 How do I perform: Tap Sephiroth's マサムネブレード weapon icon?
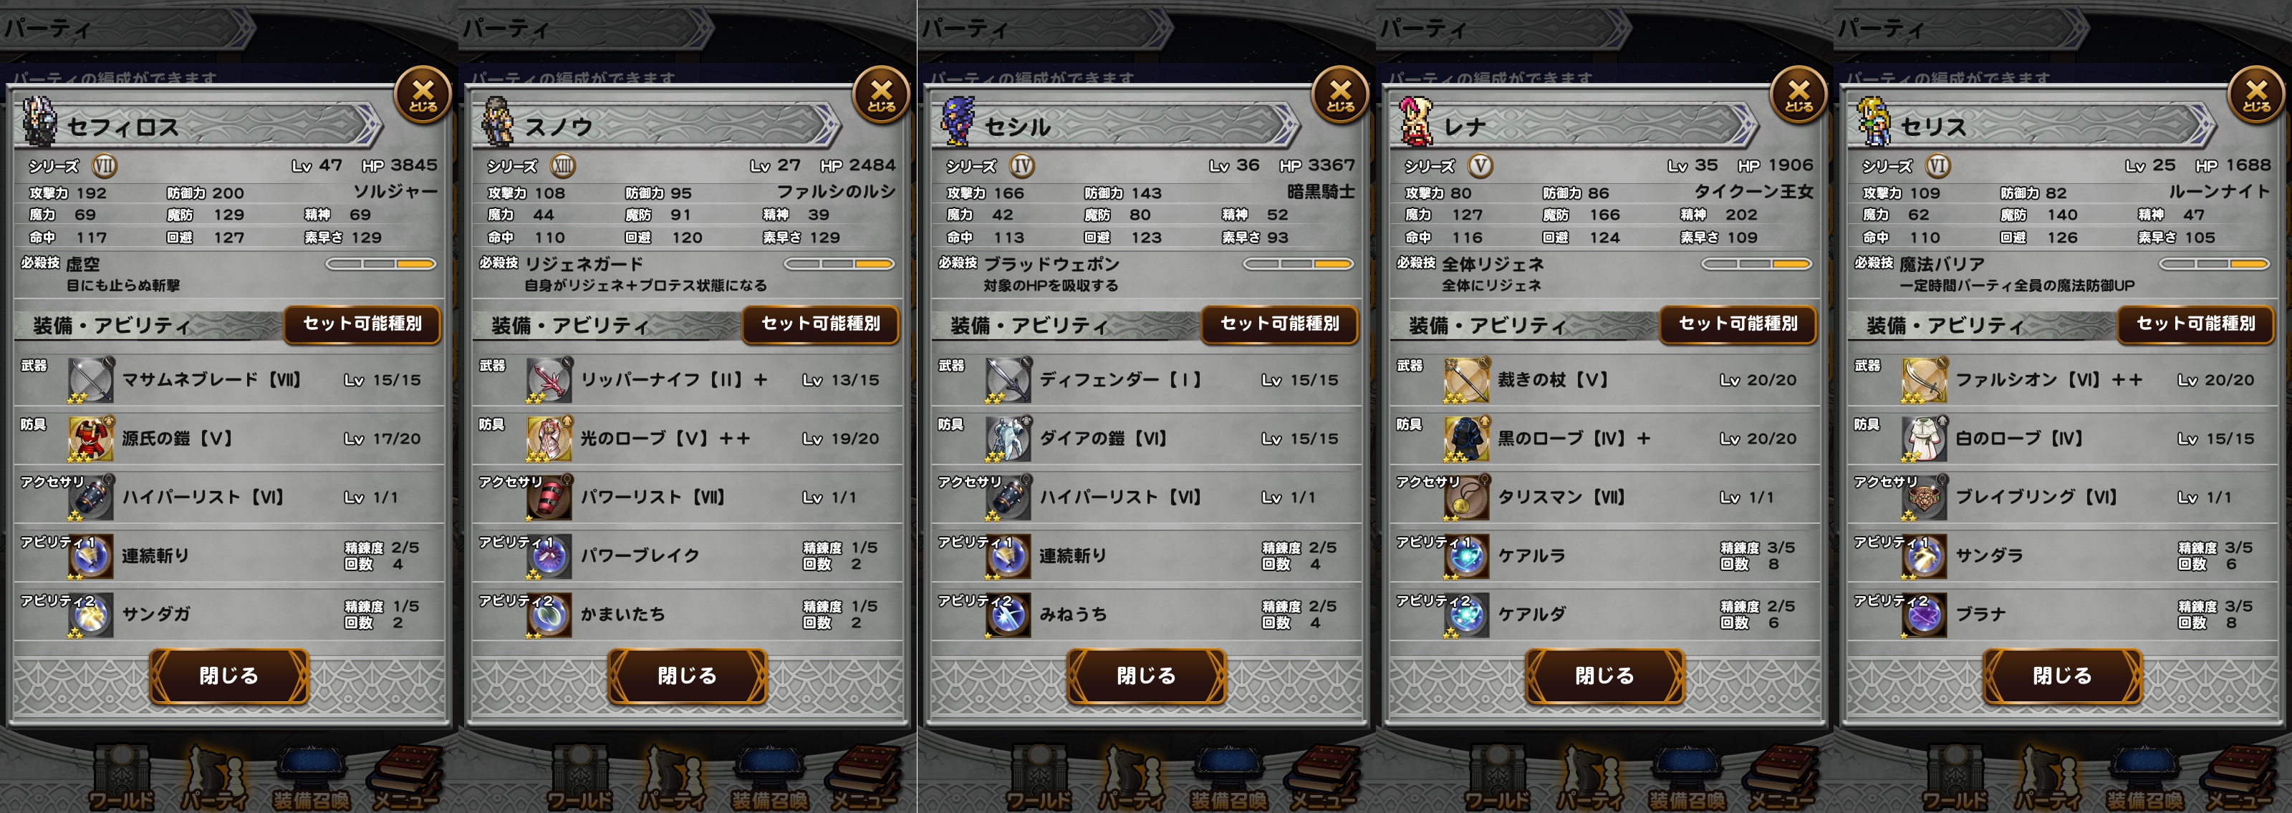91,380
